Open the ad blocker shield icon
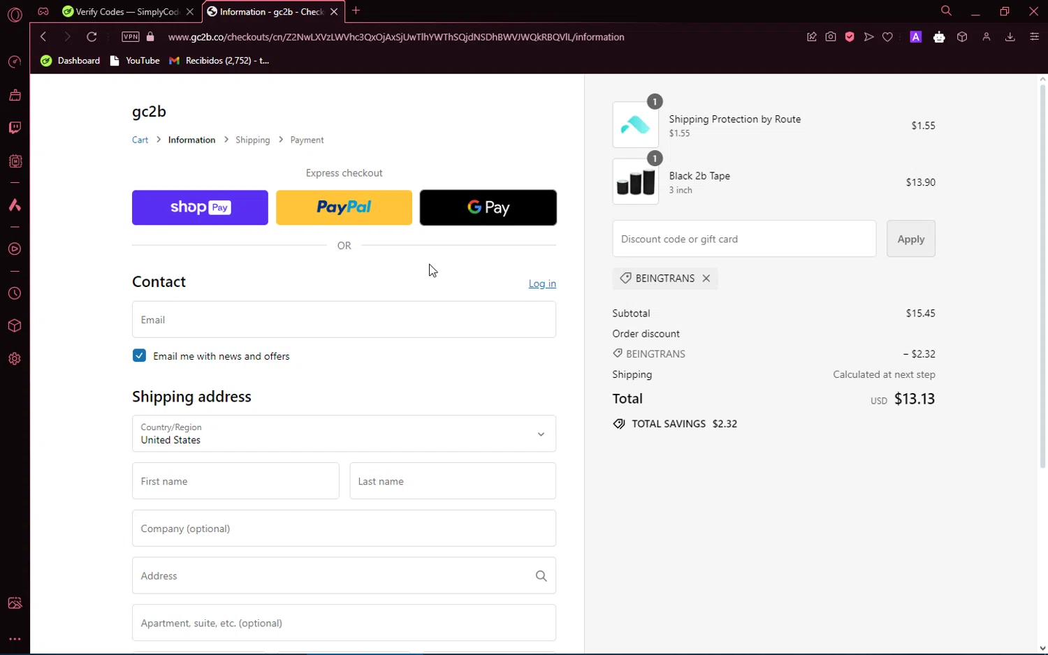 [850, 37]
